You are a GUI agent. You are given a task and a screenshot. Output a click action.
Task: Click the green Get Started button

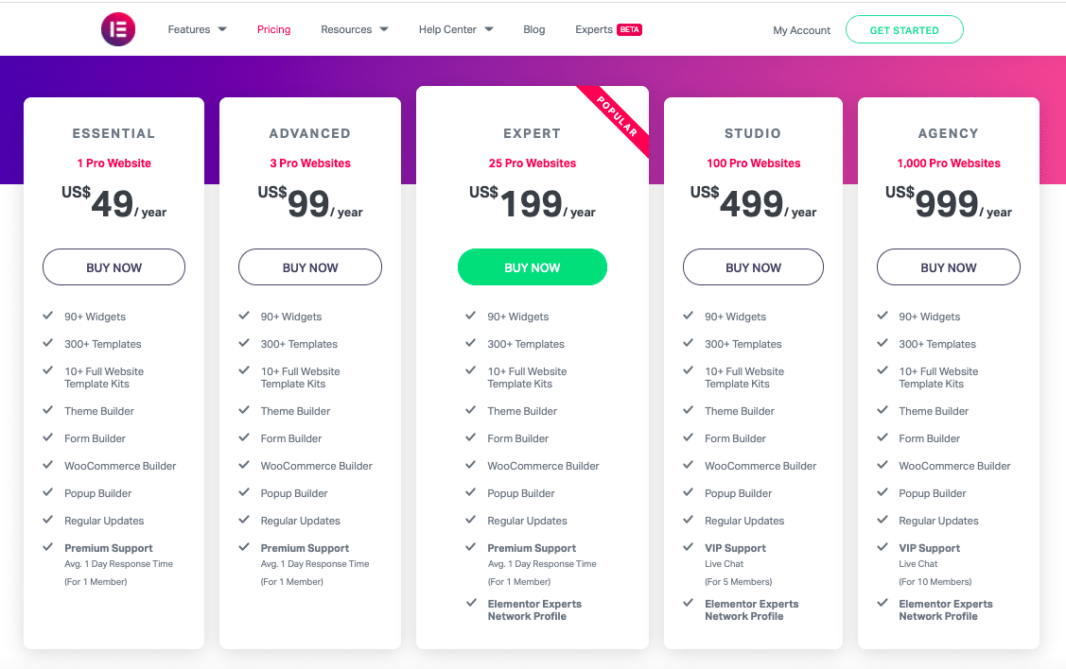903,30
